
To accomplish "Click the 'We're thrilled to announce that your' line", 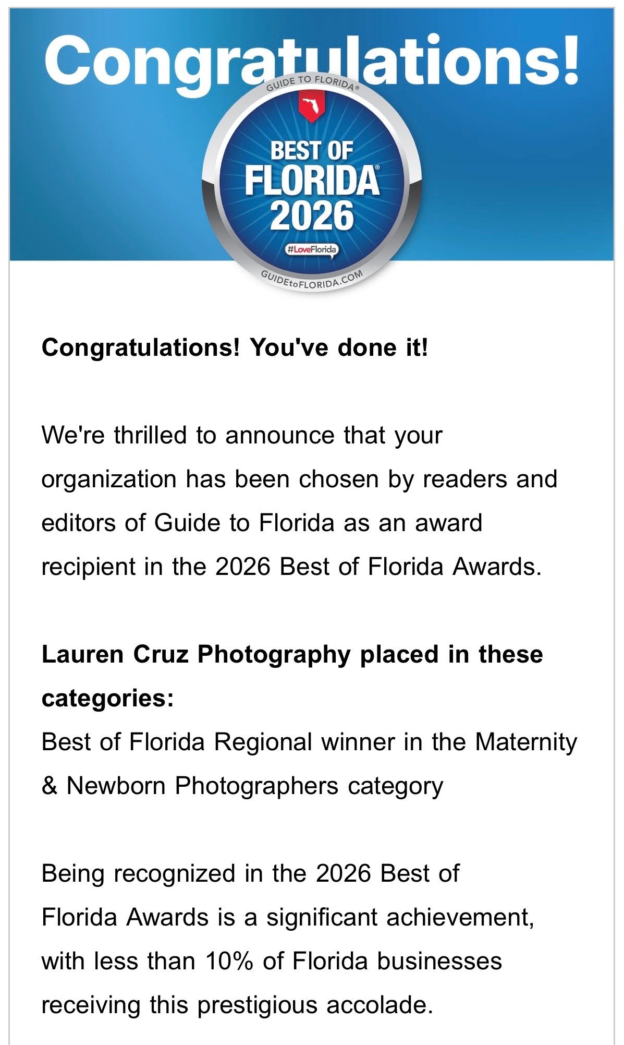I will (x=242, y=436).
